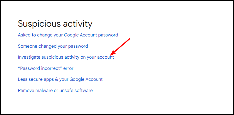
Task: Click the link beginning with "Asked to change"
Action: [x=68, y=35]
